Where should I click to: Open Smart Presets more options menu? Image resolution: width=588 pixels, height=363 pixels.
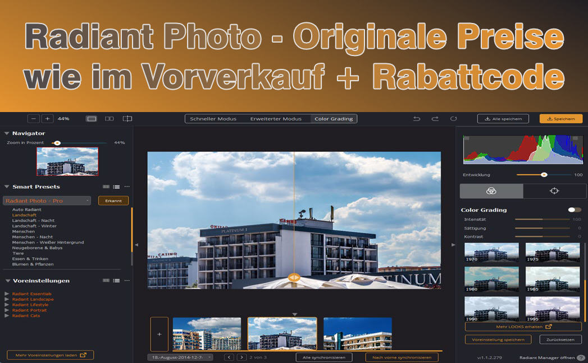(x=127, y=187)
